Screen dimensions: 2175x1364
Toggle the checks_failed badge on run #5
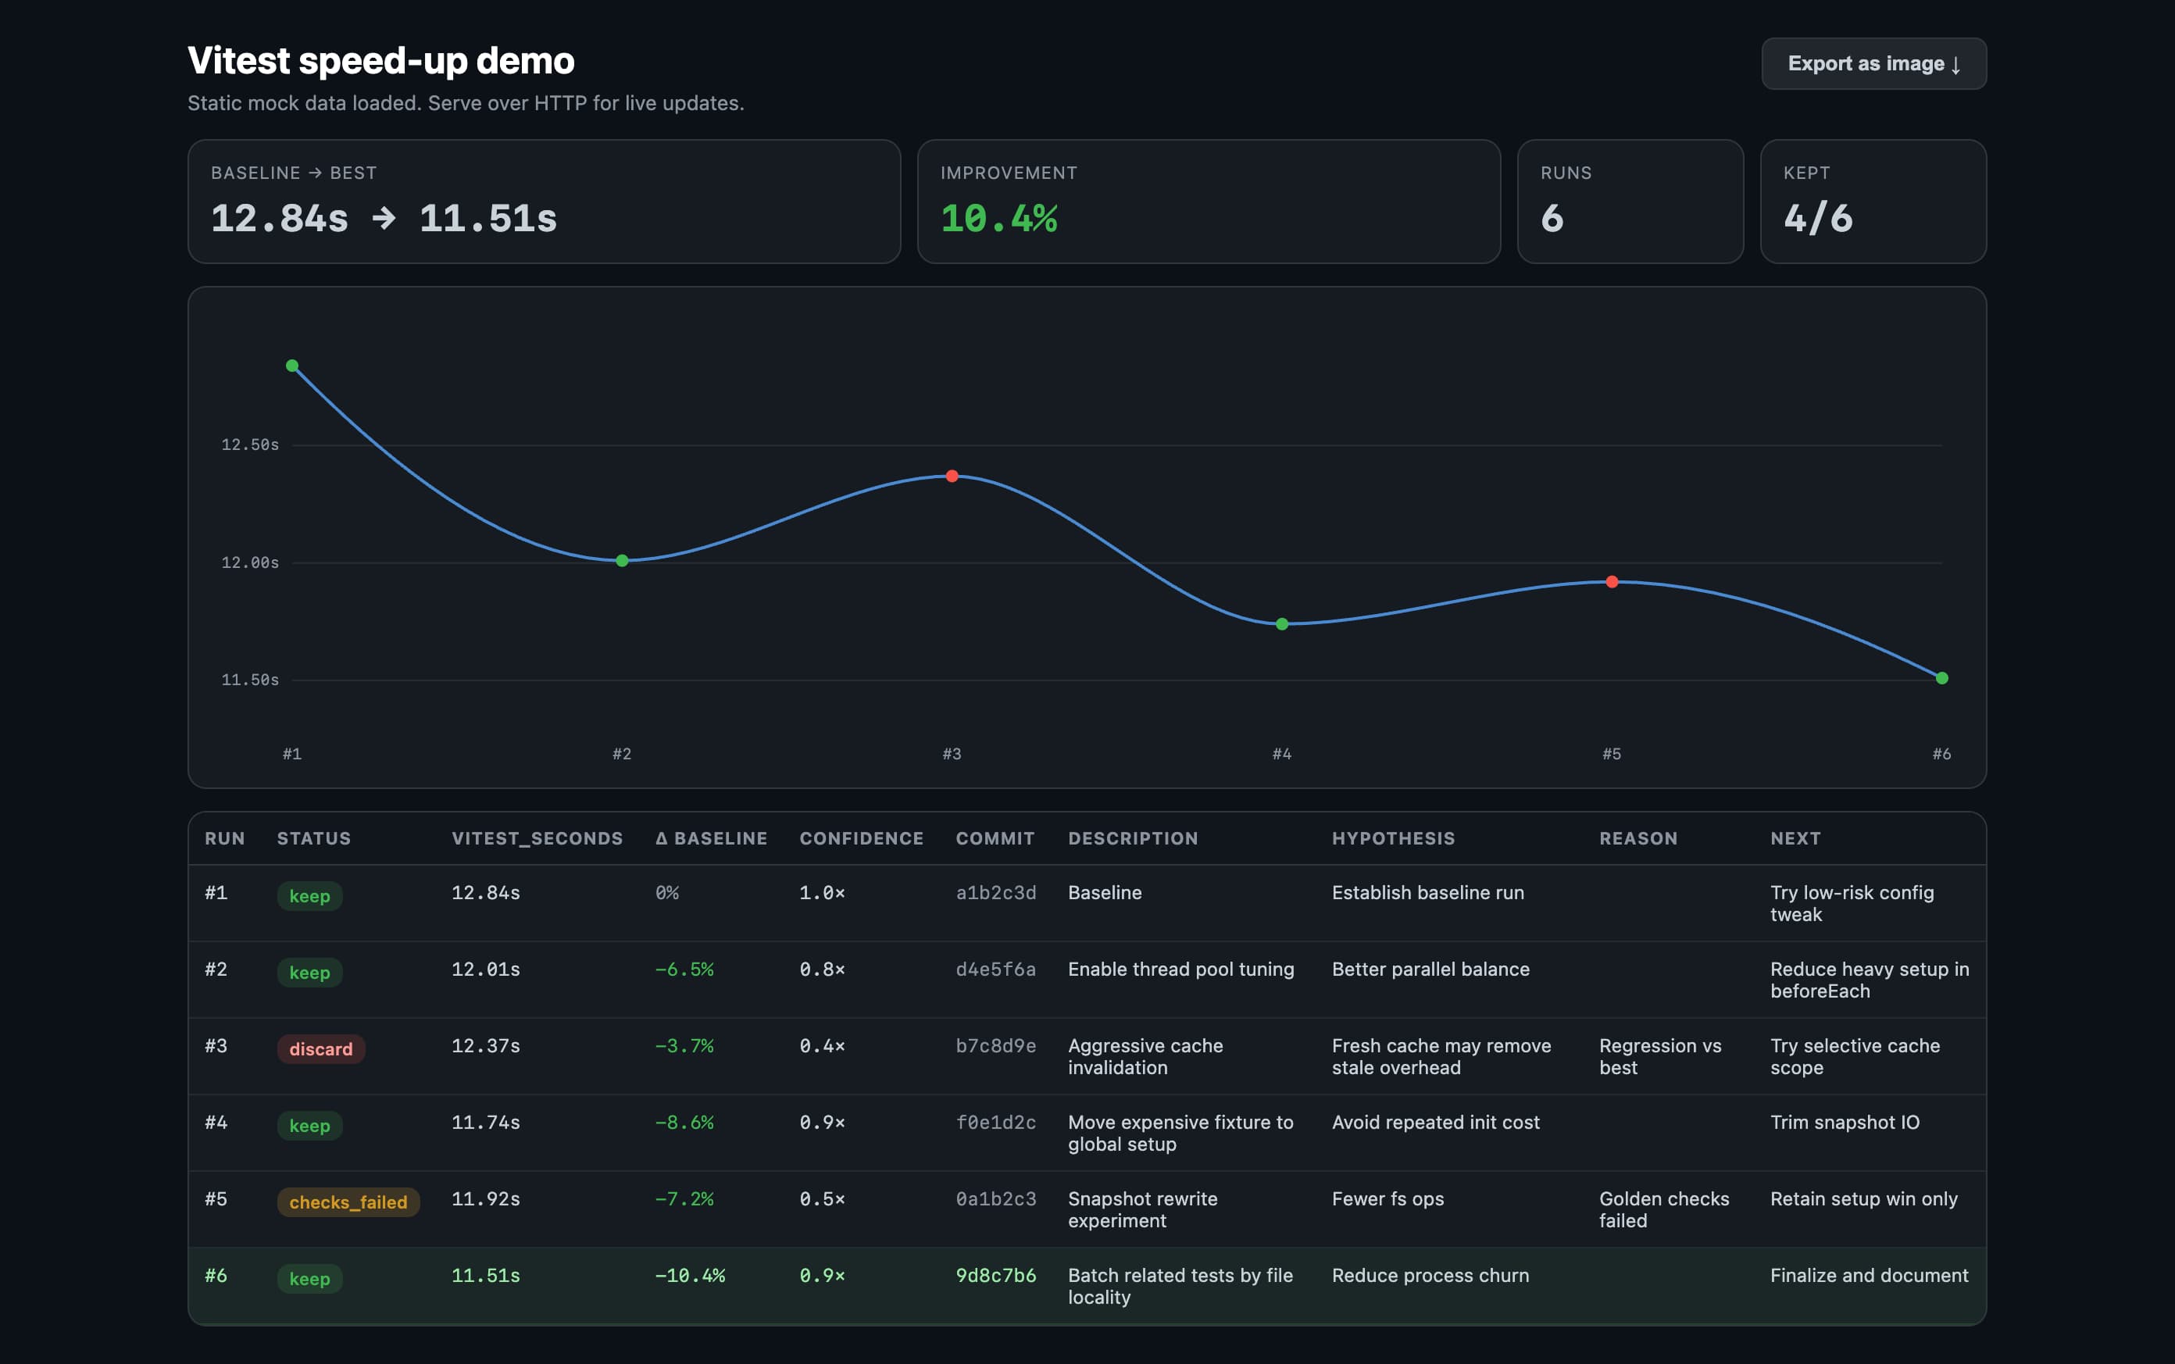click(348, 1202)
